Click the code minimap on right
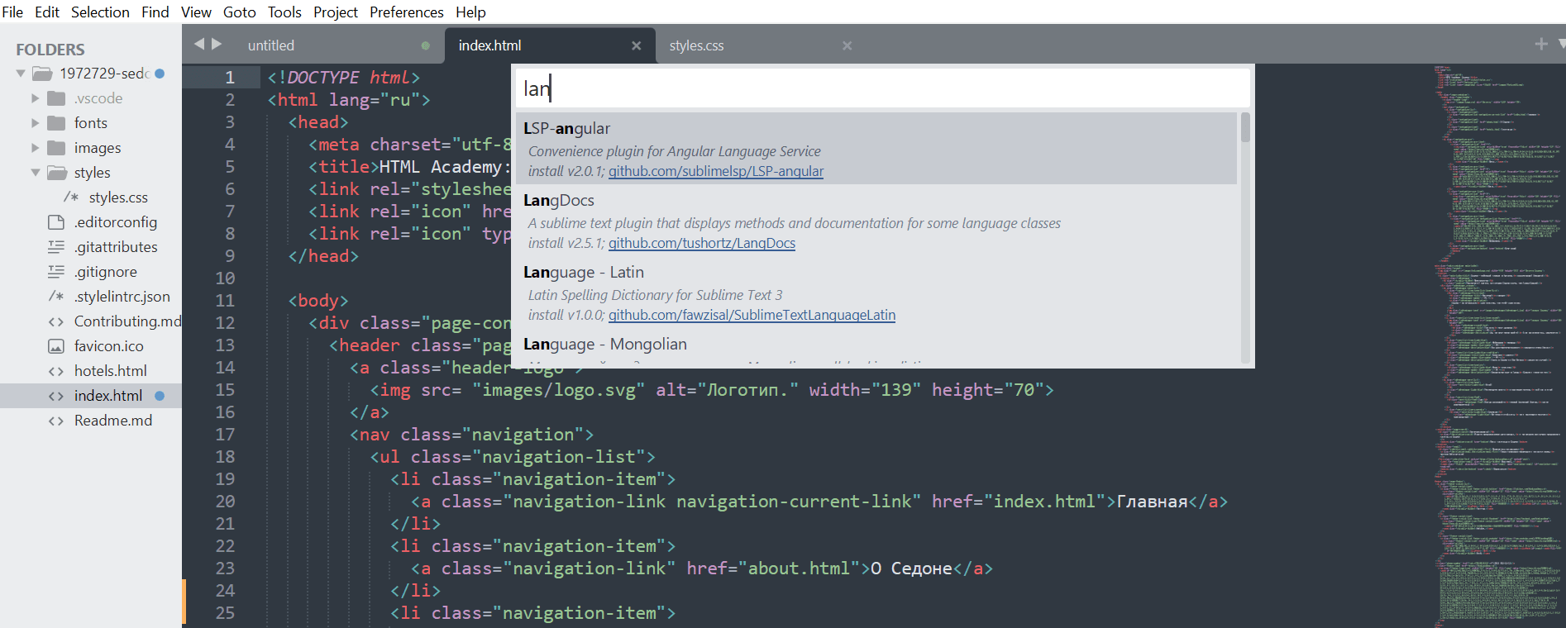Image resolution: width=1566 pixels, height=628 pixels. pos(1499,345)
